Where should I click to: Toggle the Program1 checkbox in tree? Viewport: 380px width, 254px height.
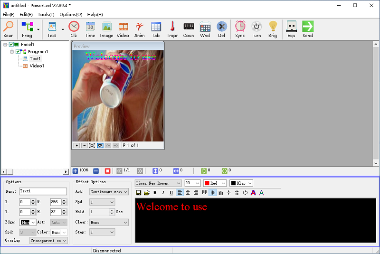click(x=18, y=52)
